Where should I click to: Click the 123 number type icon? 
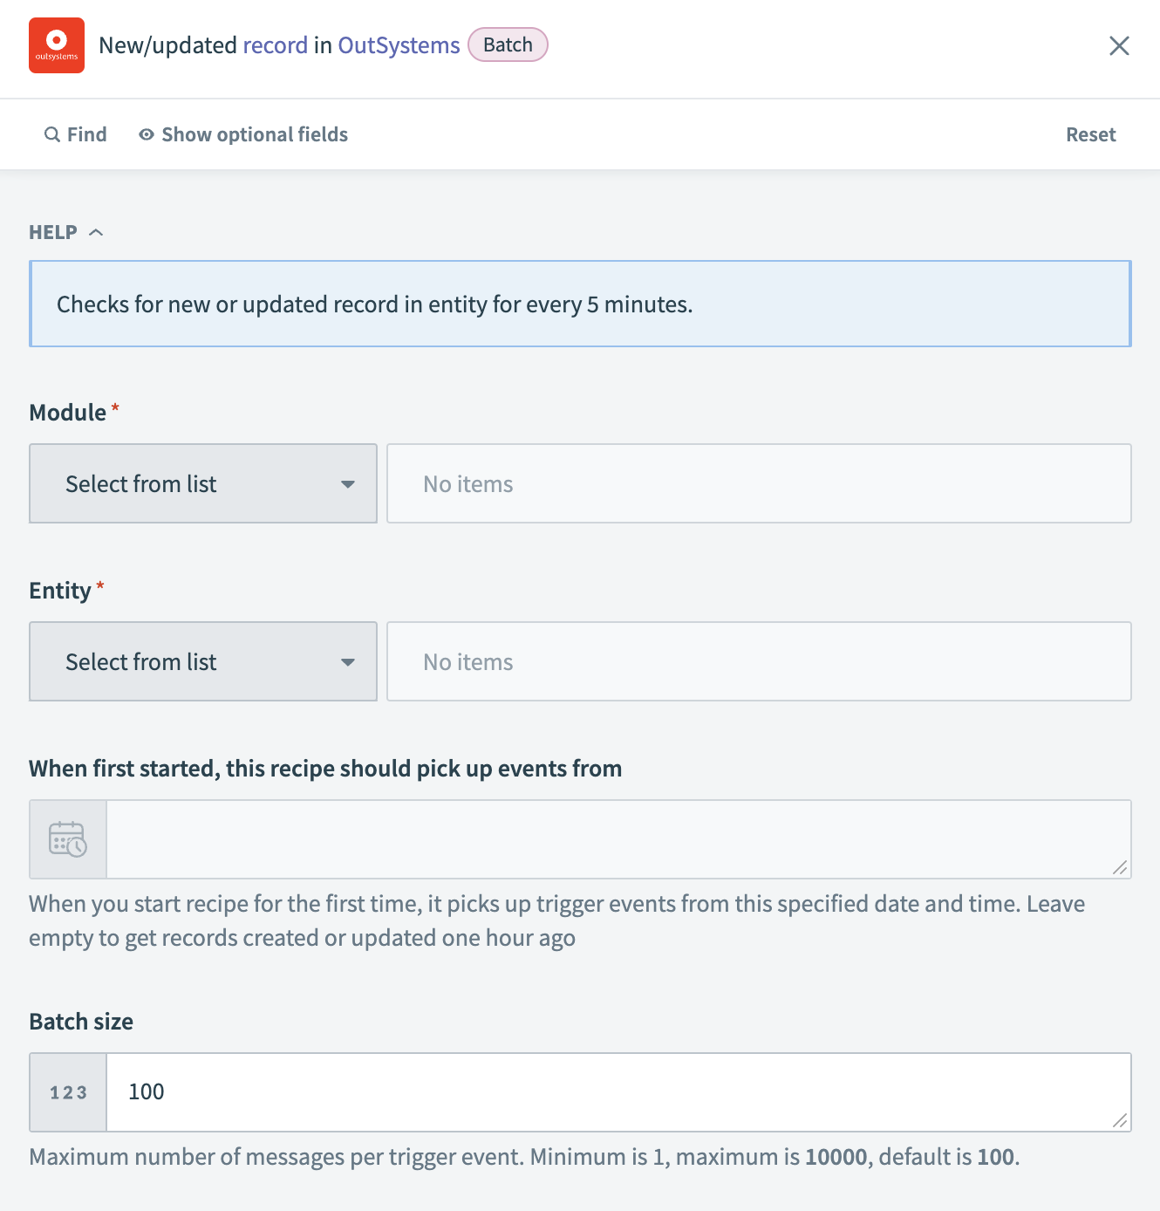tap(68, 1092)
